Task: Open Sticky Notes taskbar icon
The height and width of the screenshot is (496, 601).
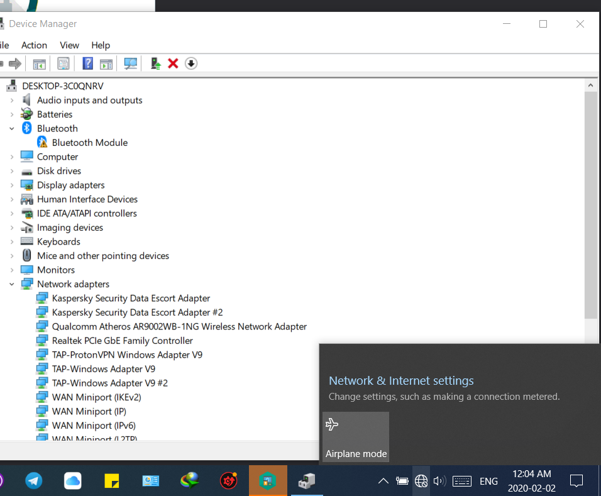Action: (x=111, y=481)
